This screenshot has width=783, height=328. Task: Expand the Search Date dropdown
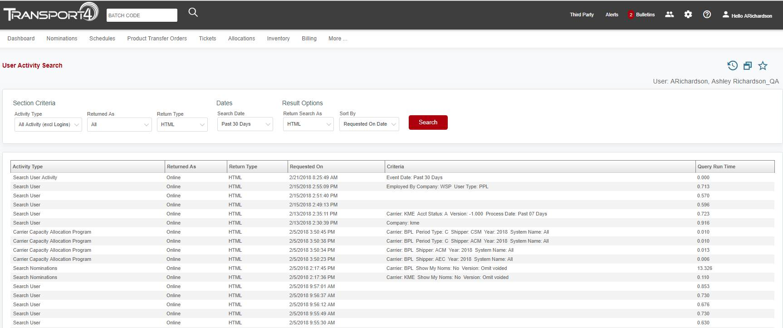(x=245, y=124)
